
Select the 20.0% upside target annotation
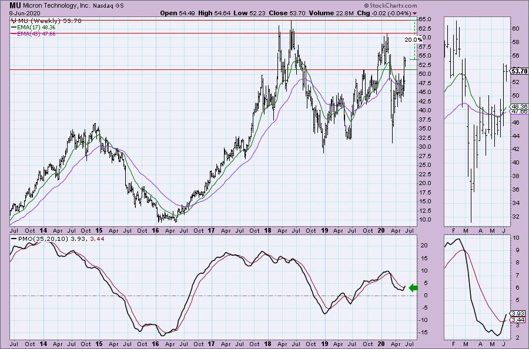tap(413, 39)
